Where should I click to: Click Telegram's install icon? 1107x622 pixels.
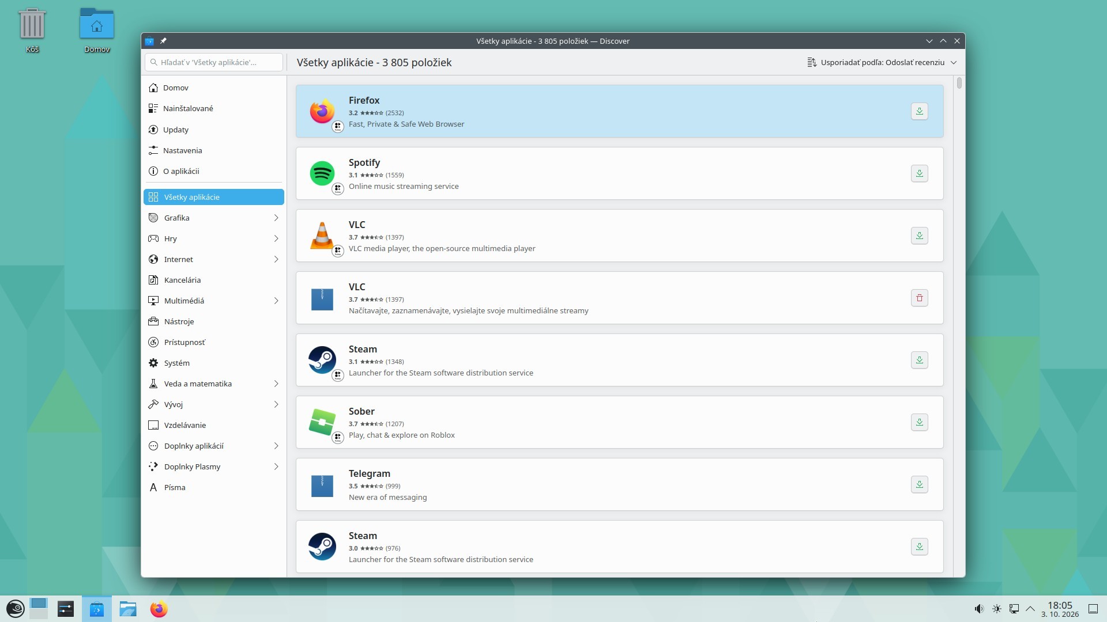point(919,484)
